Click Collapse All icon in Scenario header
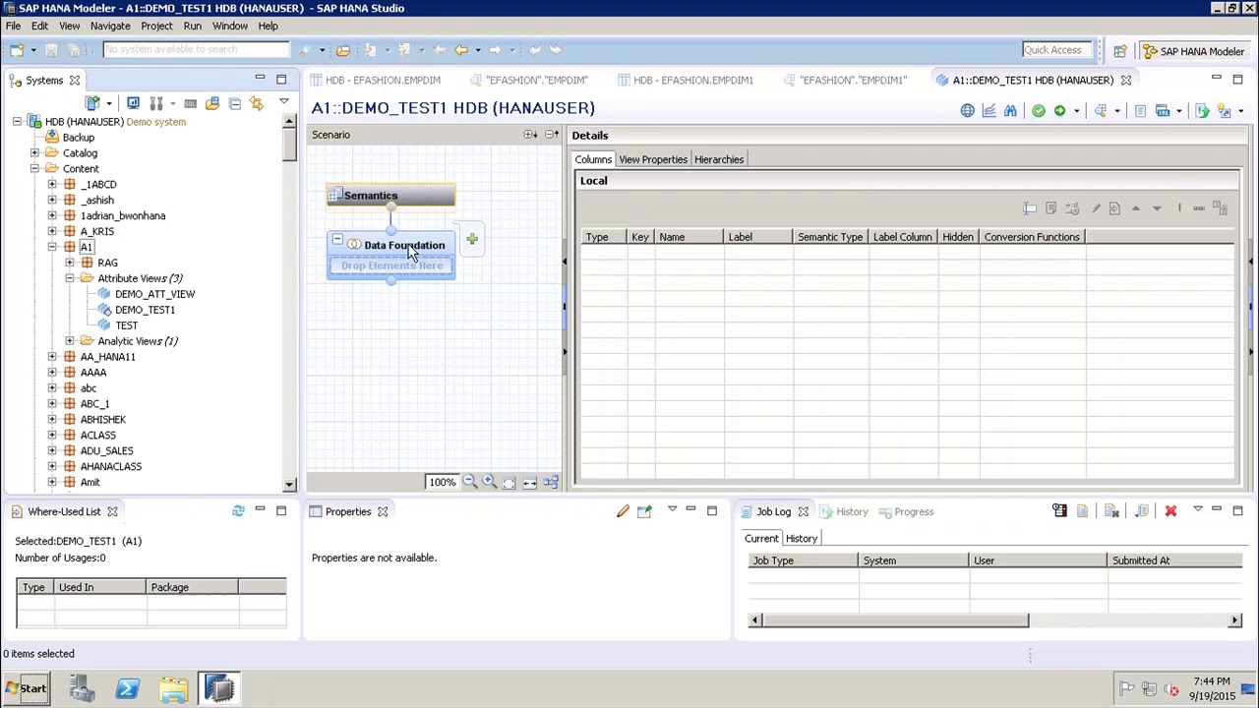The image size is (1259, 708). coord(551,135)
